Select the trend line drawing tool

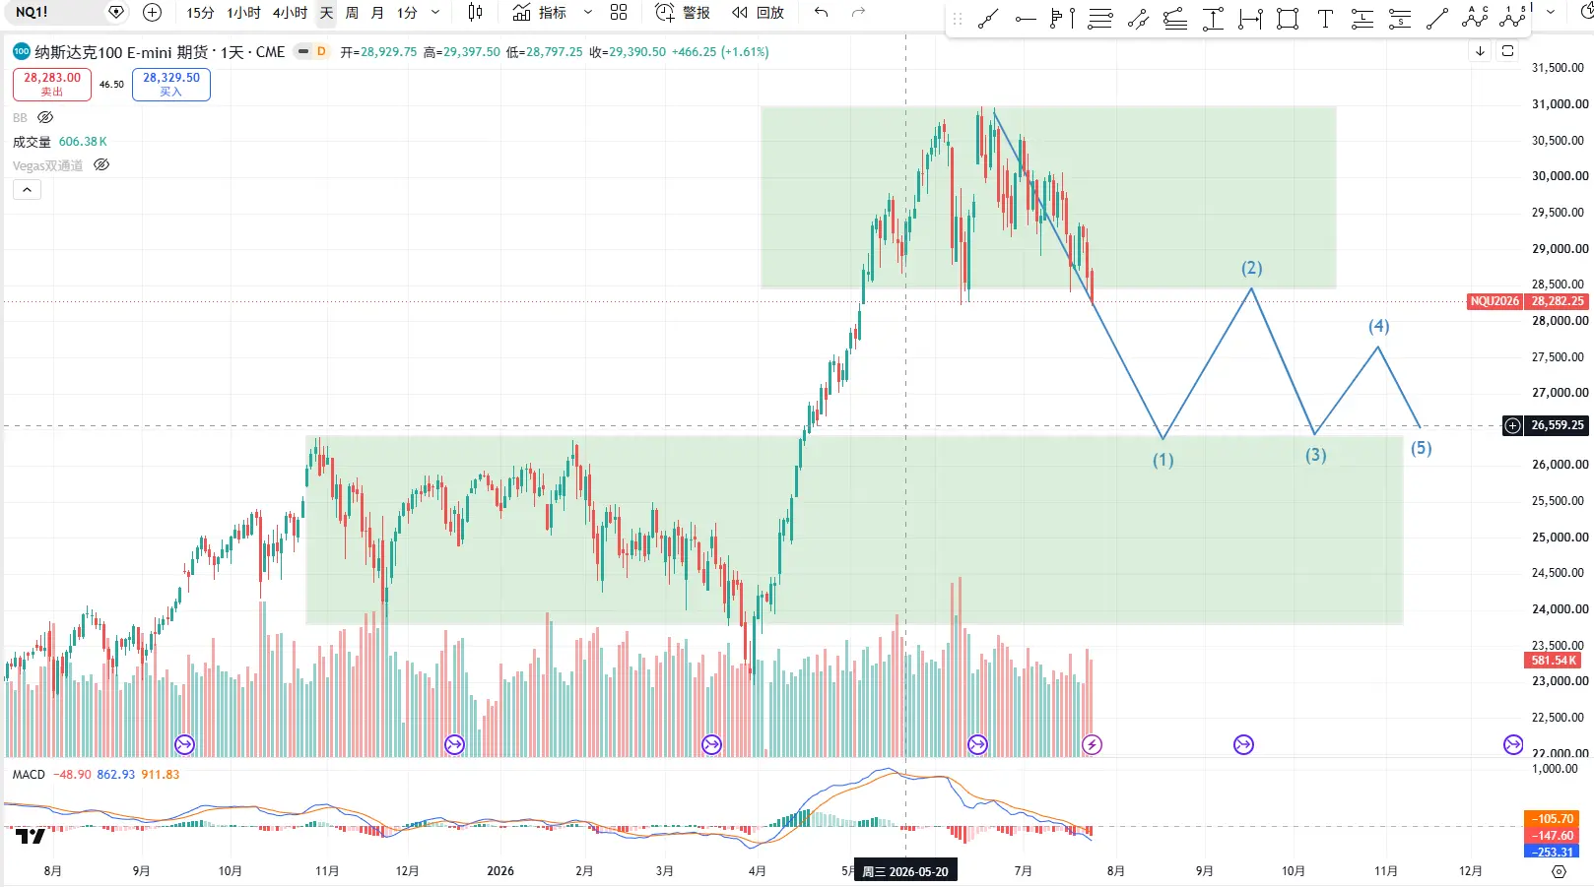pyautogui.click(x=988, y=19)
